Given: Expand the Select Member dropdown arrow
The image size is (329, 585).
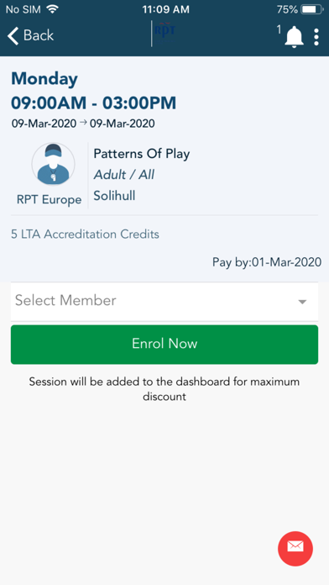Looking at the screenshot, I should (x=302, y=302).
